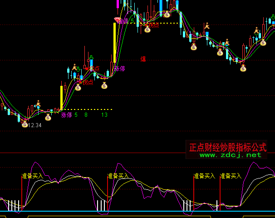This screenshot has height=218, width=275.
Task: Click the number 8 under dotted line
Action: (x=86, y=115)
